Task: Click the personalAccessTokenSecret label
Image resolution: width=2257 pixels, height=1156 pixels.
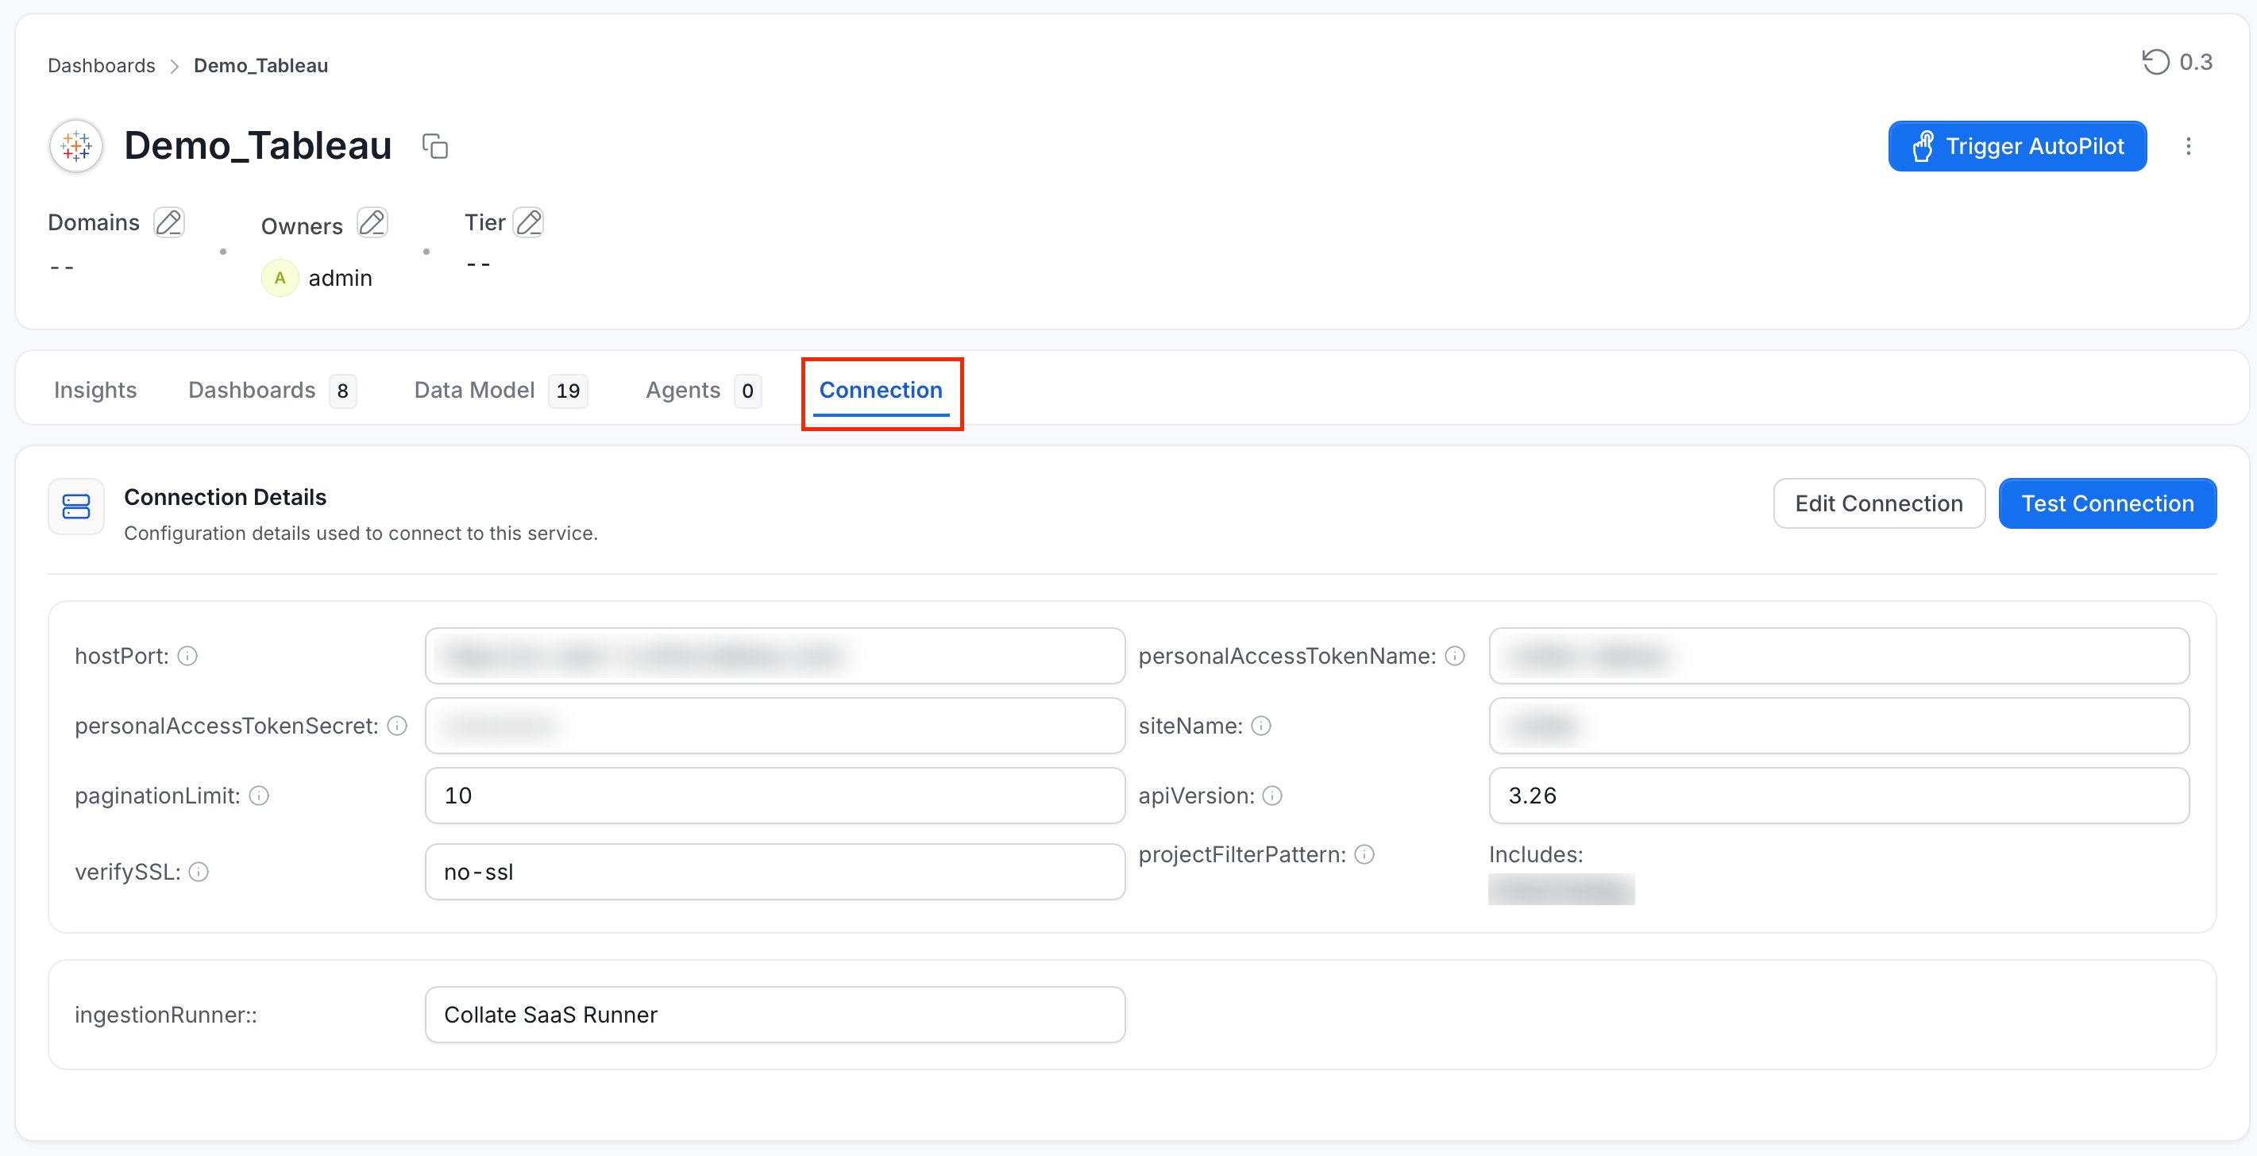Action: pyautogui.click(x=227, y=726)
